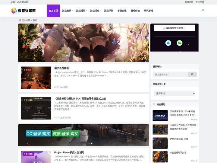Select the second carousel dot
This screenshot has width=217, height=163.
pos(92,143)
